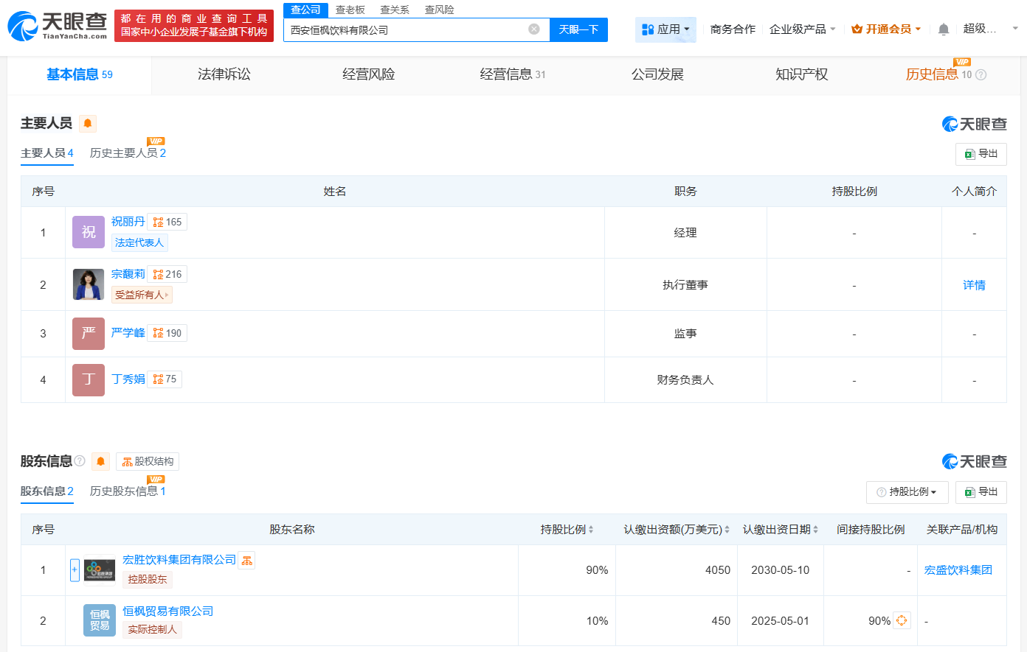The width and height of the screenshot is (1027, 652).
Task: Click the orange alert bell beside 股东信息
Action: click(x=101, y=461)
